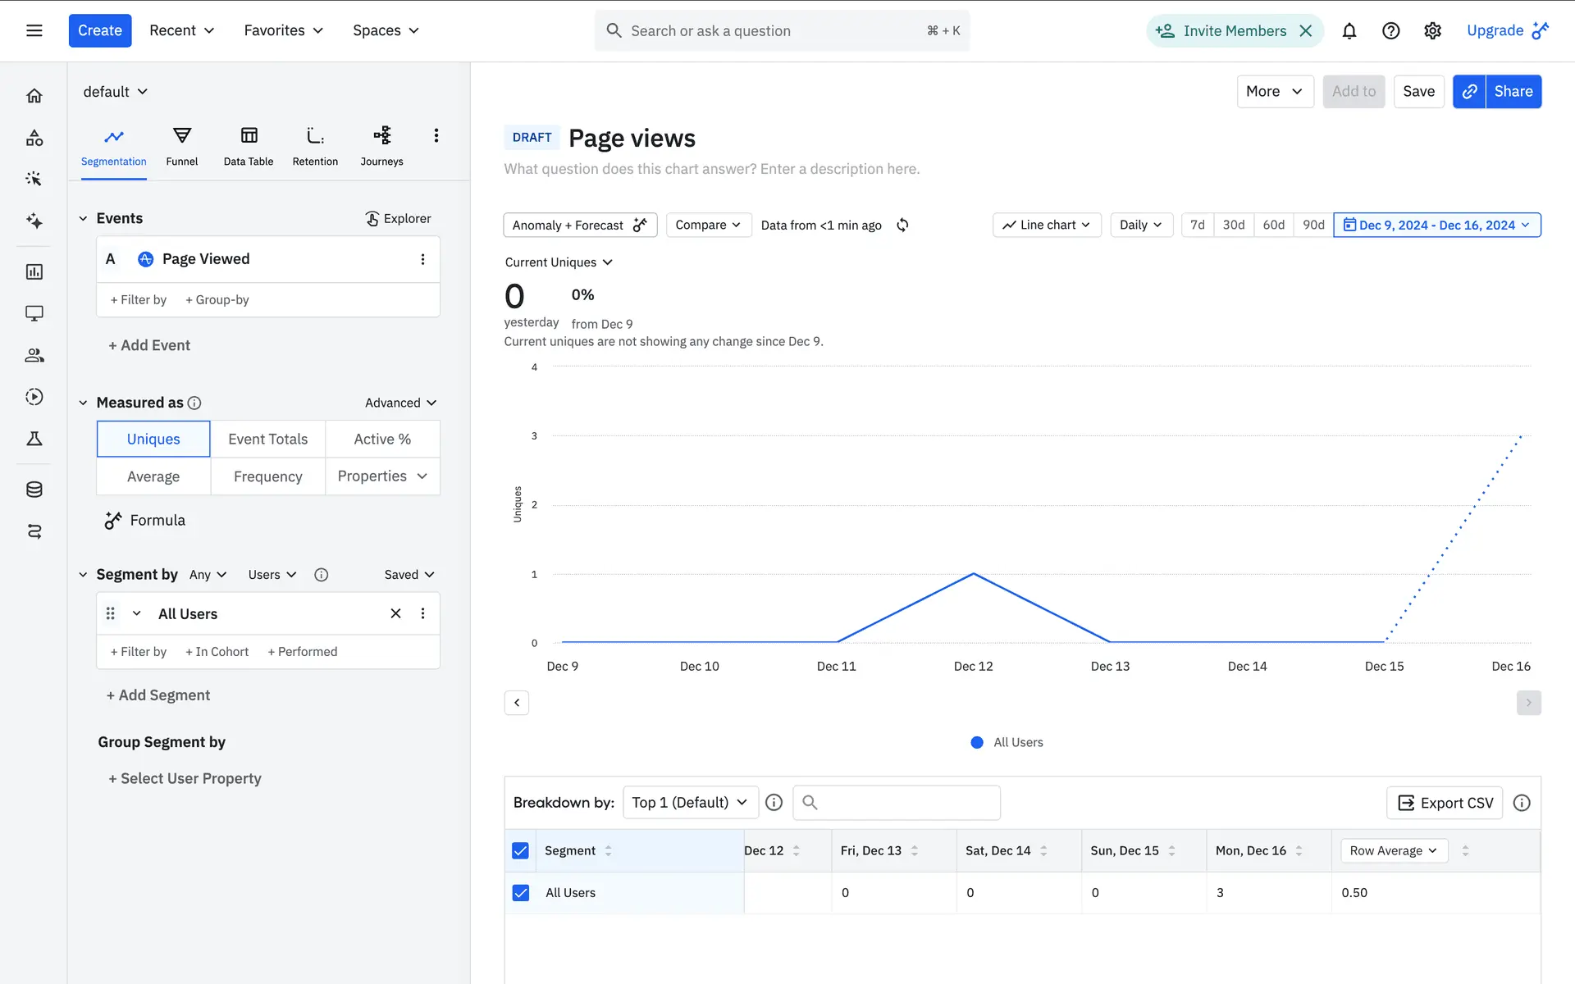Toggle the Segment header checkbox
Screen dimensions: 1575x984
(520, 850)
